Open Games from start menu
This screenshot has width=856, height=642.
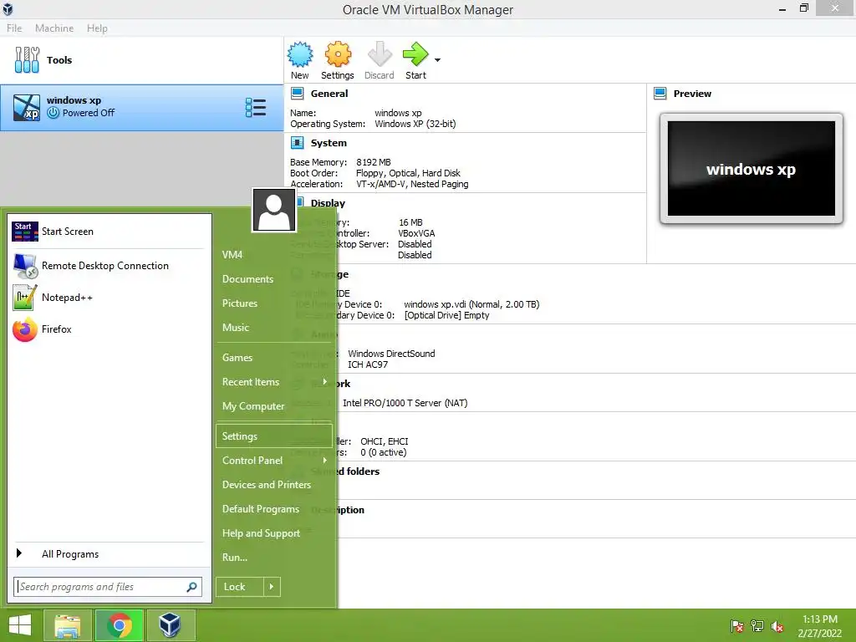pos(274,358)
